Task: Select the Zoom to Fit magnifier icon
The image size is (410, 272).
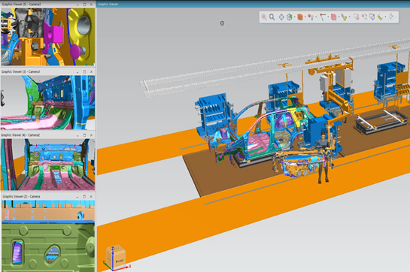Action: point(272,17)
